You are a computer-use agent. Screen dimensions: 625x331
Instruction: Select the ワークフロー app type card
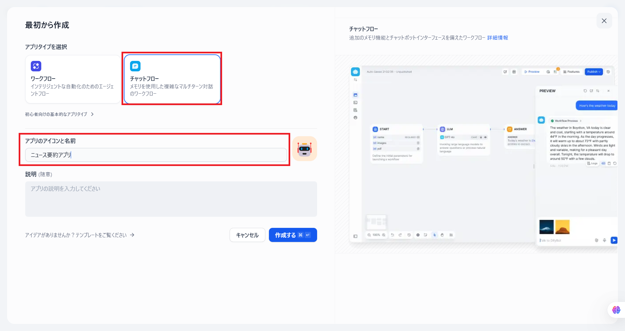[73, 80]
